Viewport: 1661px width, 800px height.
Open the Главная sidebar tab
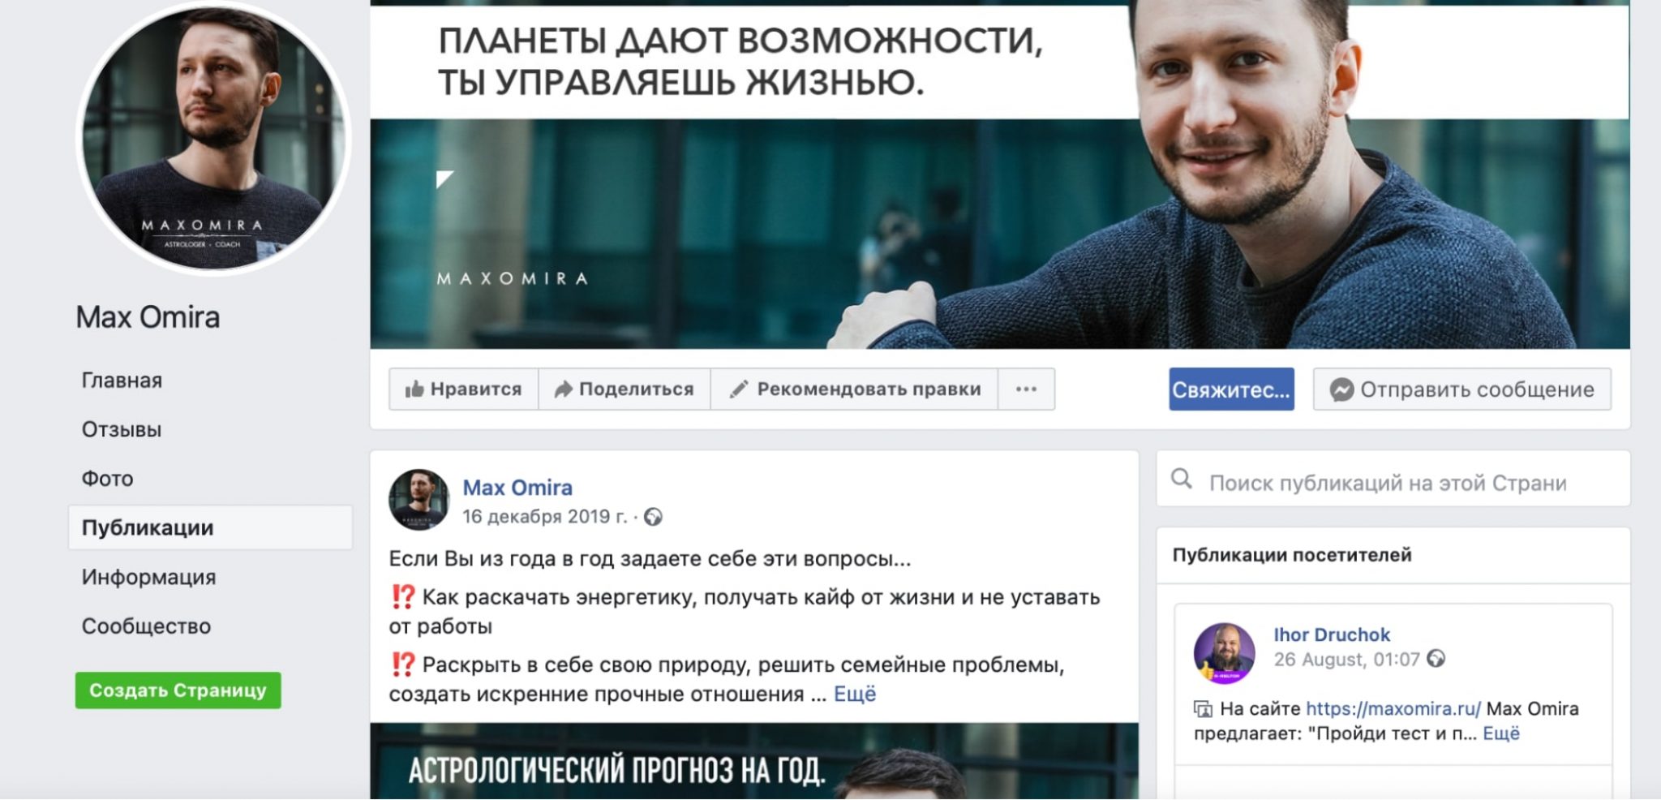122,380
